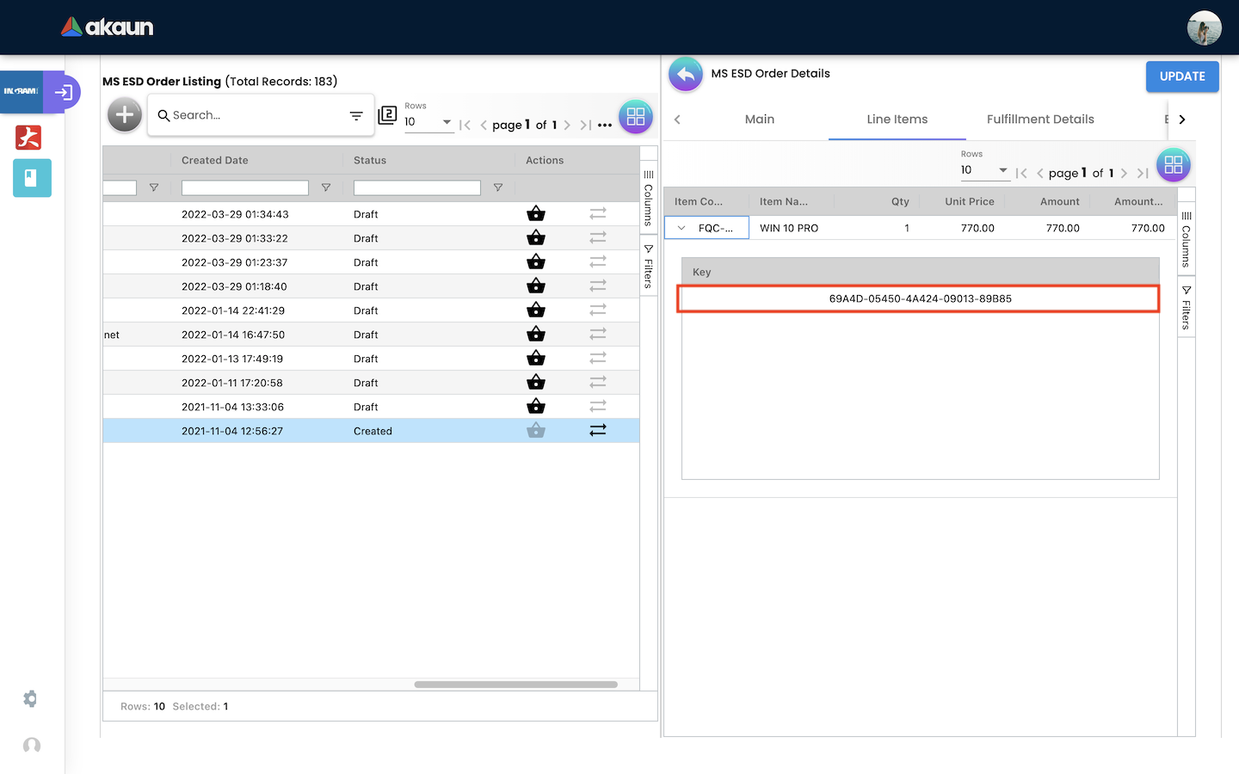The width and height of the screenshot is (1239, 774).
Task: Collapse the FQC line item row
Action: pos(681,228)
